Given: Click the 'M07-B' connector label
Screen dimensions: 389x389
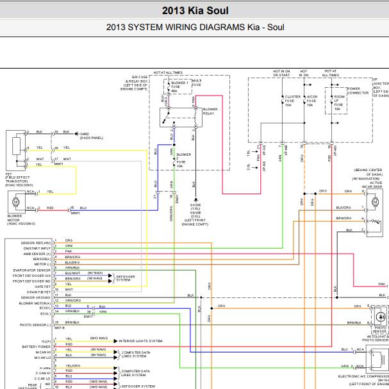Looking at the screenshot, I should coord(60,327).
